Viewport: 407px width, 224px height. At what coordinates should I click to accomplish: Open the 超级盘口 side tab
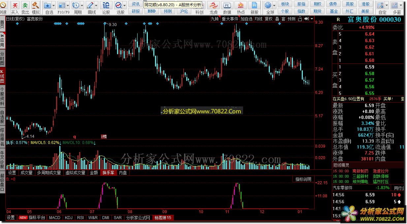(x=2, y=182)
